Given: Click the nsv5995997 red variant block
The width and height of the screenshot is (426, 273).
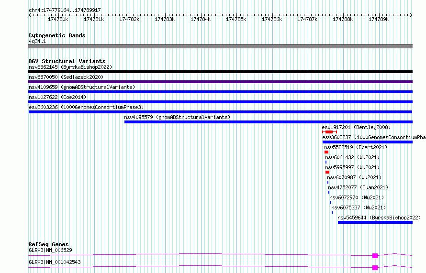Looking at the screenshot, I should [x=327, y=172].
